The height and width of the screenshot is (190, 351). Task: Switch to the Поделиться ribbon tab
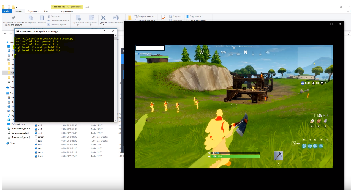coord(33,11)
